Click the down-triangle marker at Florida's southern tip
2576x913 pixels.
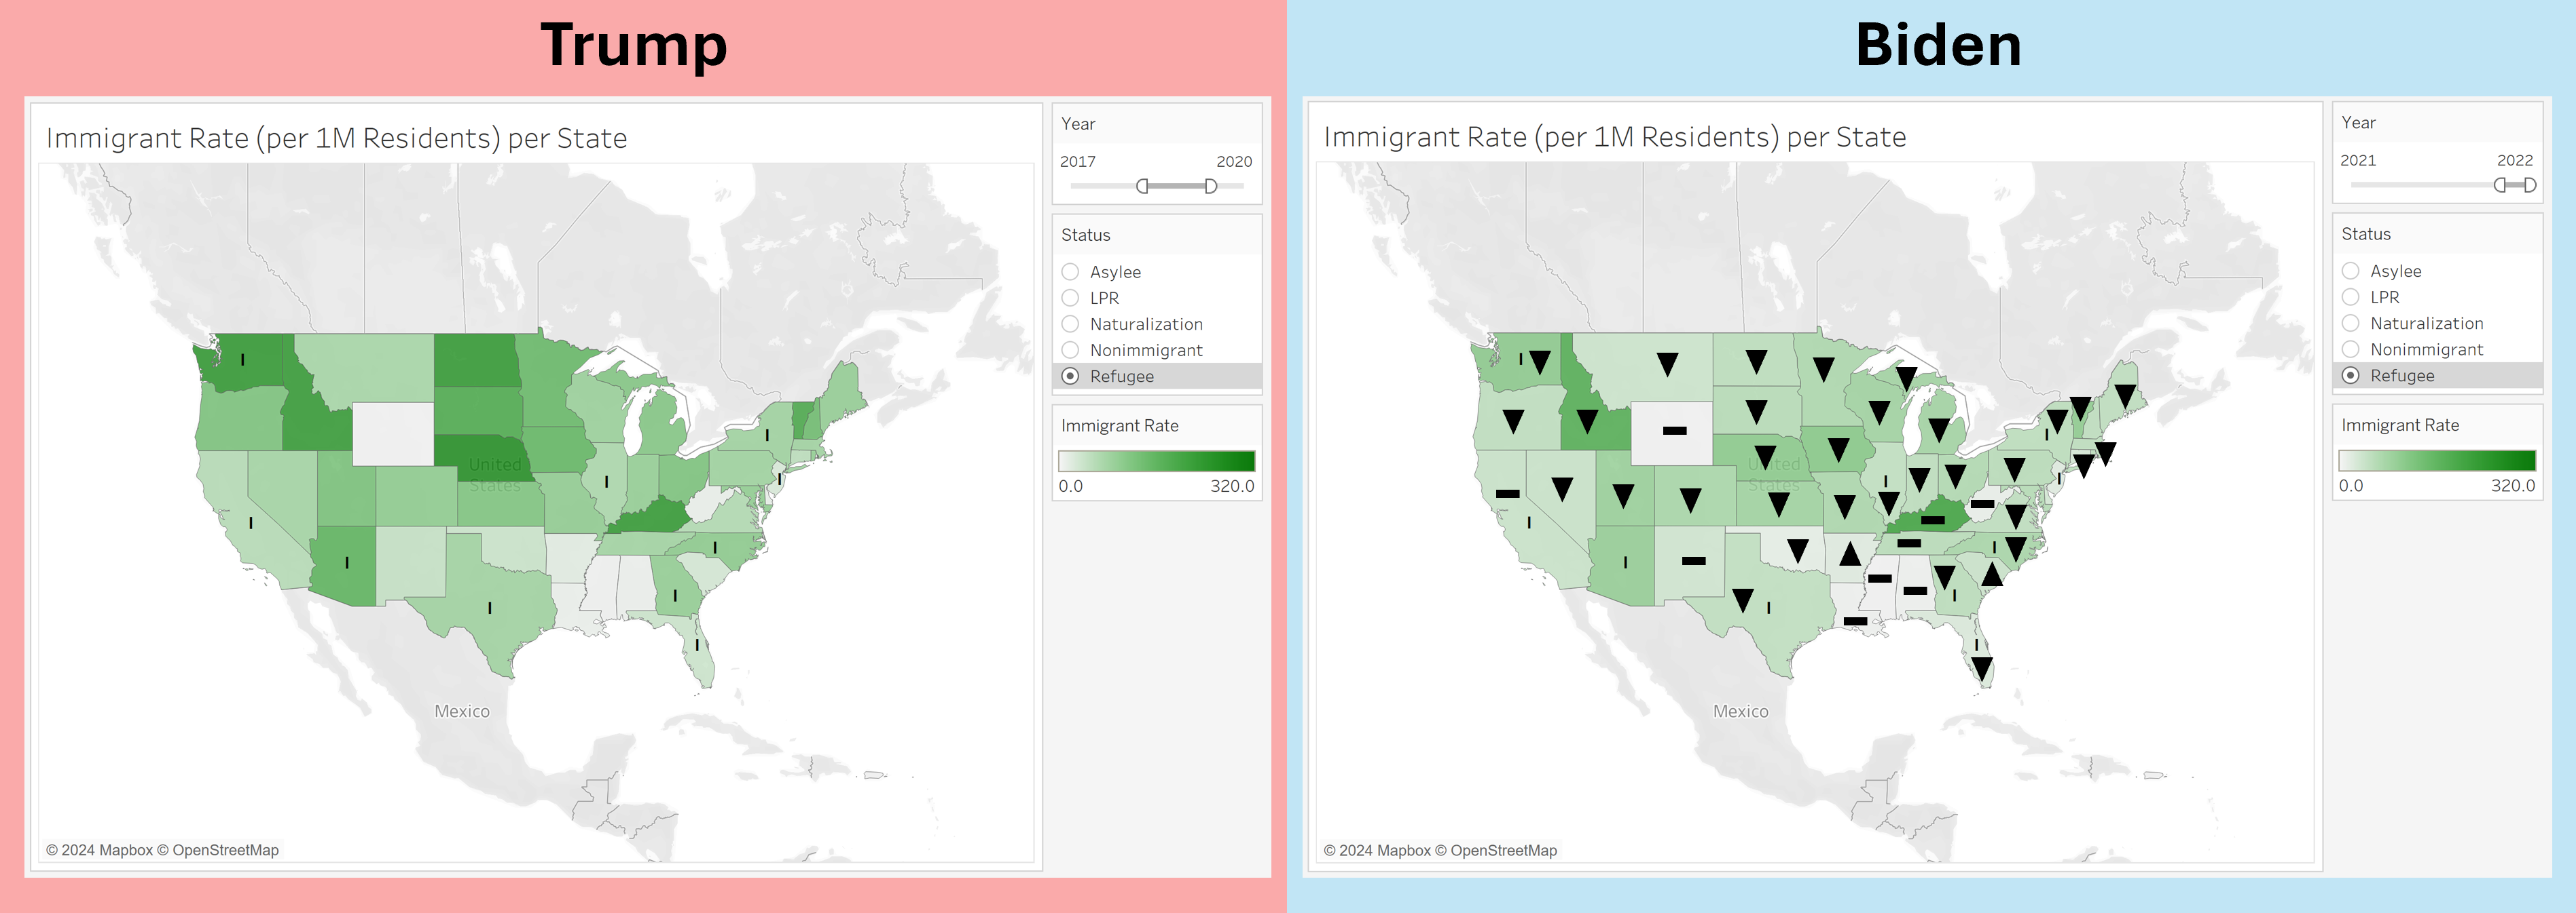coord(1981,667)
